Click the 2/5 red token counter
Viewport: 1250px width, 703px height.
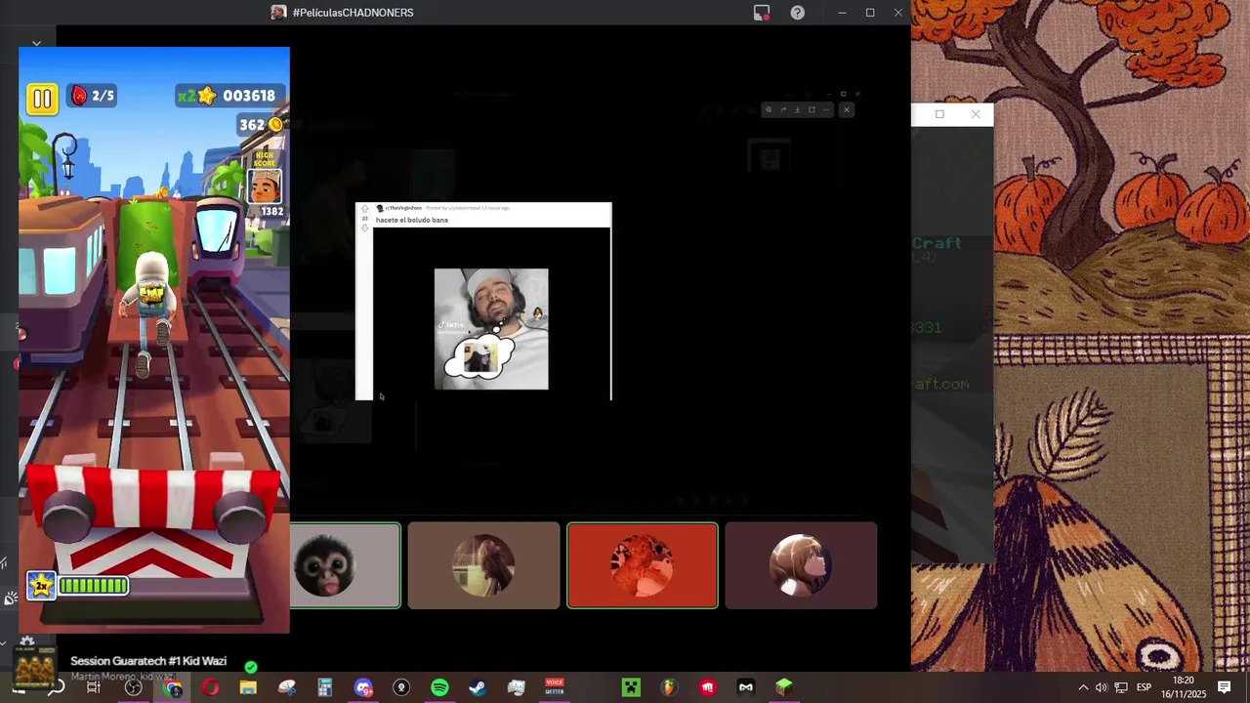point(92,96)
